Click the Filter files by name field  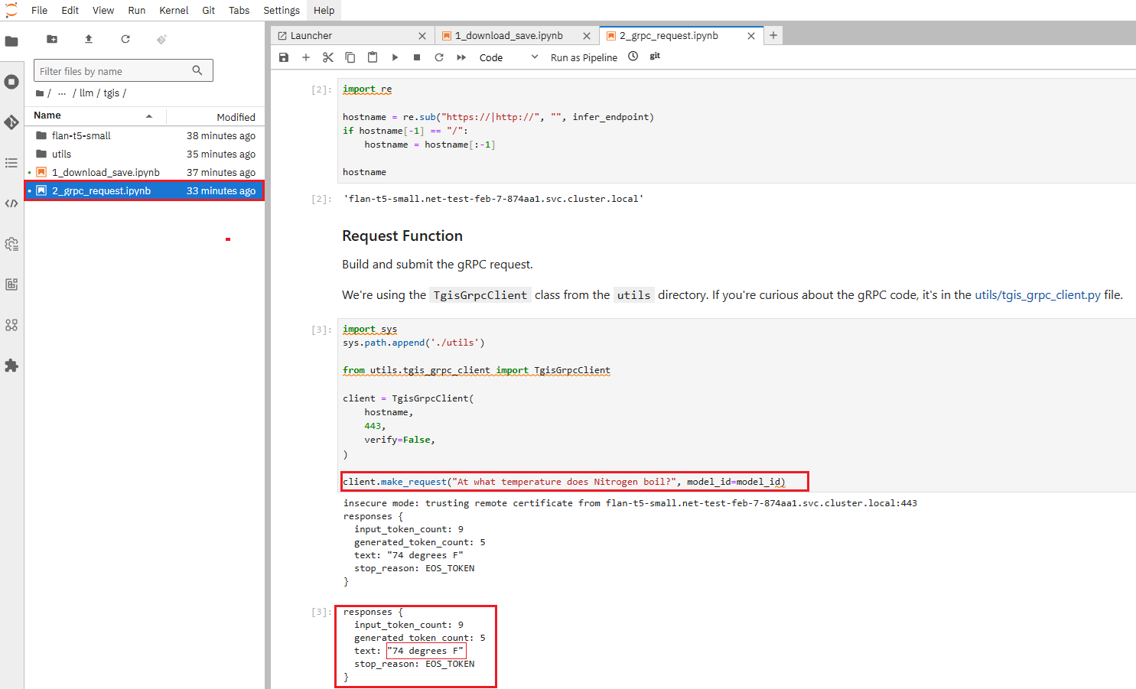[x=113, y=71]
